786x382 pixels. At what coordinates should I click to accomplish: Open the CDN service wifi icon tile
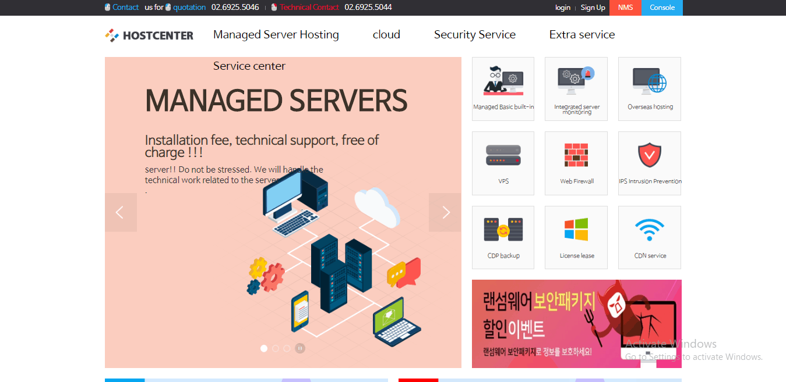click(650, 238)
